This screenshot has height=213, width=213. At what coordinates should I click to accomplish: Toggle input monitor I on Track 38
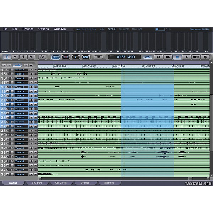pos(12,174)
